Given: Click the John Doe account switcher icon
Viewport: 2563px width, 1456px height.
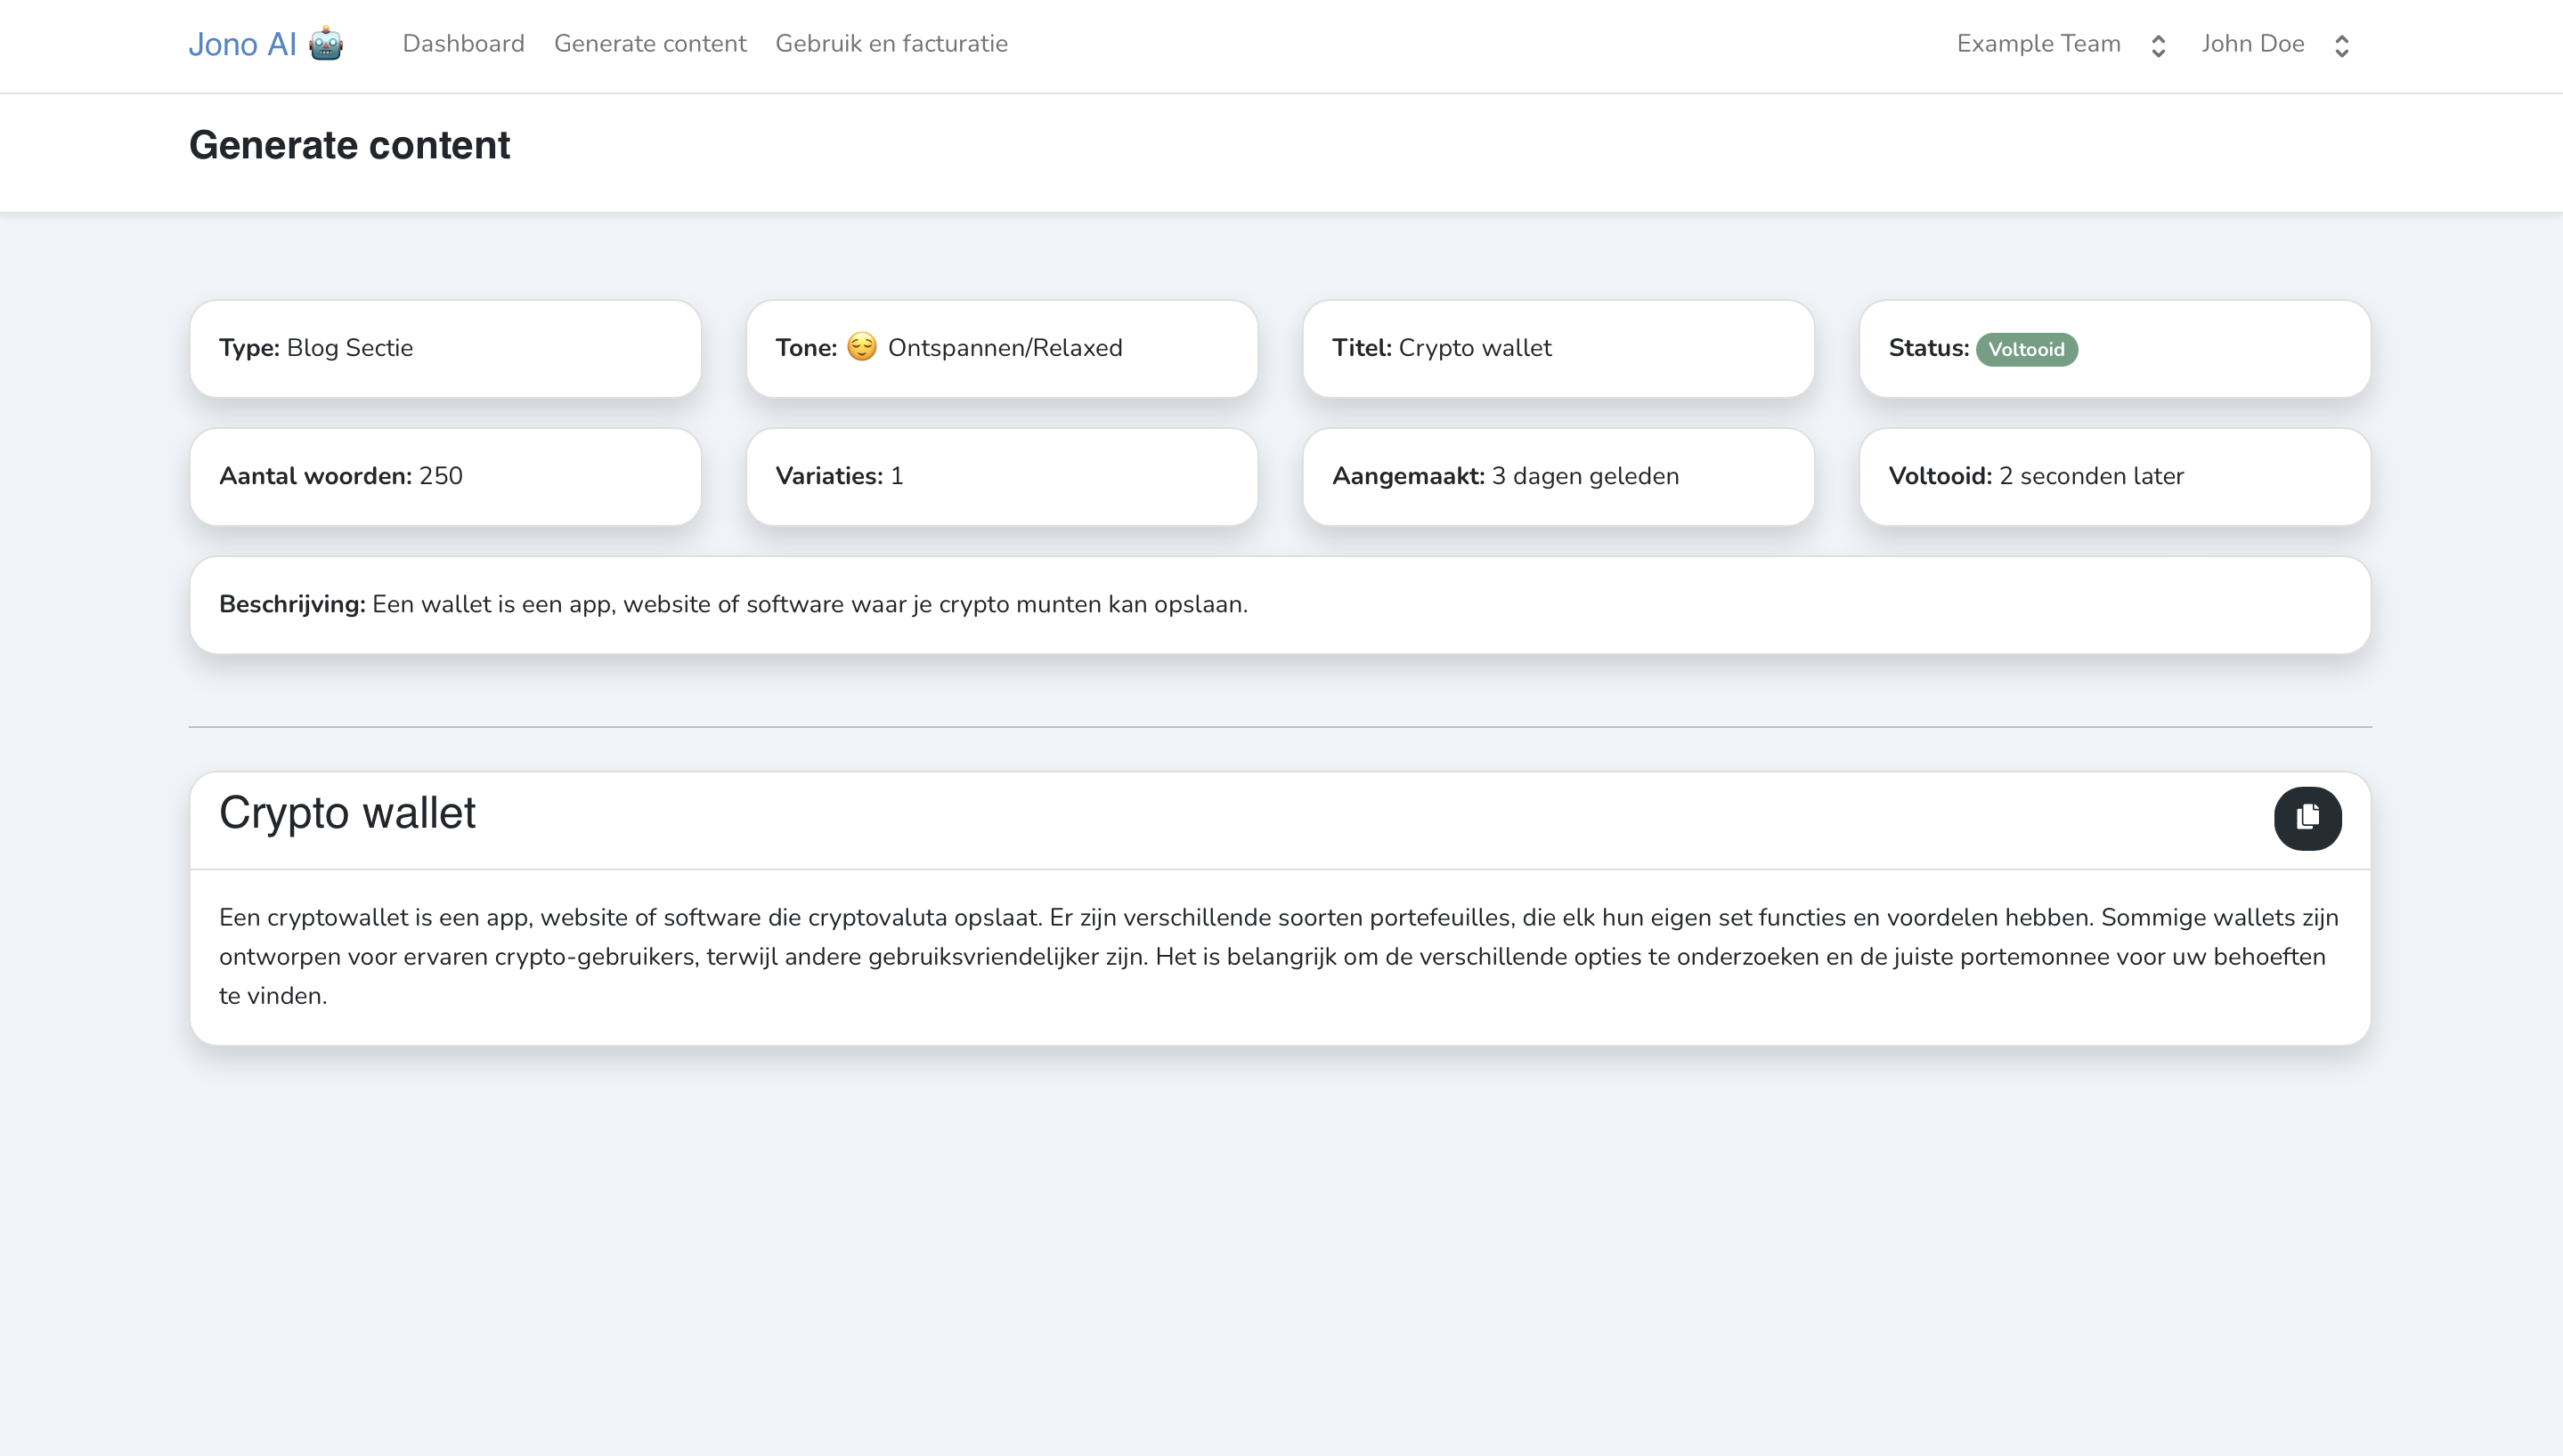Looking at the screenshot, I should click(2345, 45).
